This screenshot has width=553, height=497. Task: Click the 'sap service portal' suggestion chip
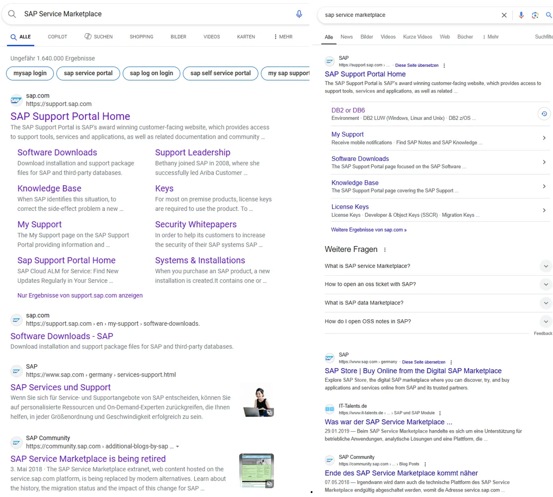click(88, 73)
